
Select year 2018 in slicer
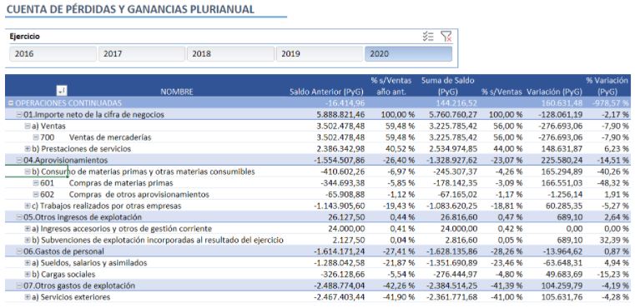[230, 54]
